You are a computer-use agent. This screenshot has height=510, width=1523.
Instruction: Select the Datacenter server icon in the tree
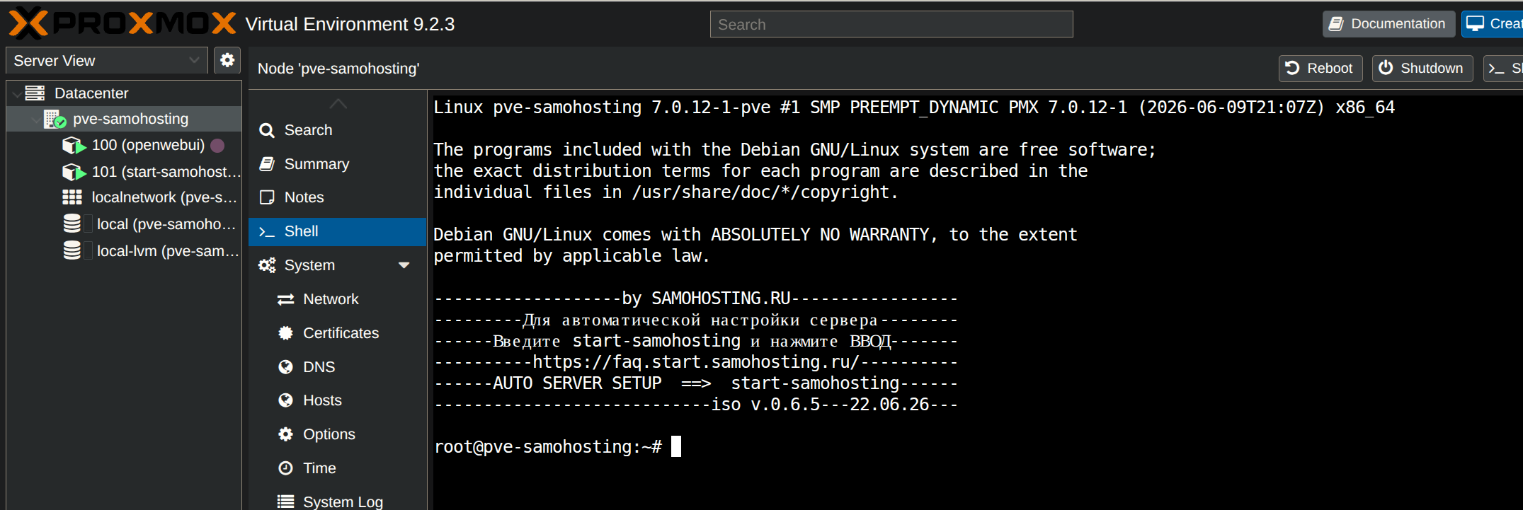coord(35,93)
